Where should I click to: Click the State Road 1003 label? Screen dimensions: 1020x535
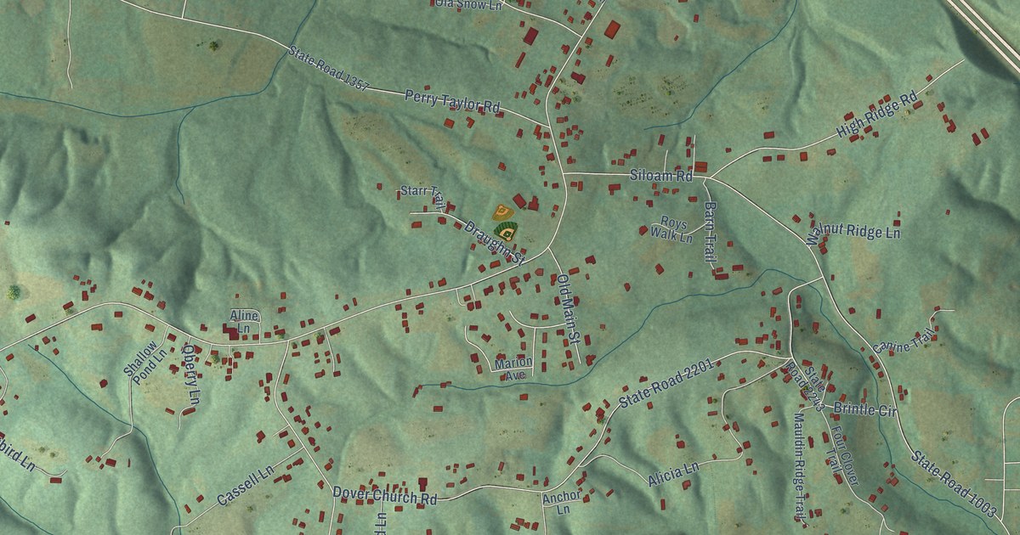954,483
